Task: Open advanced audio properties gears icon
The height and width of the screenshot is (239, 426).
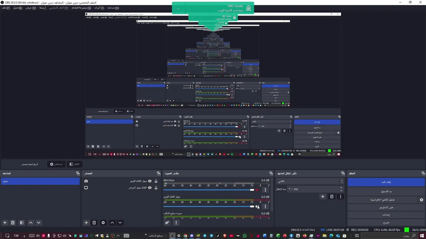Action: click(167, 223)
